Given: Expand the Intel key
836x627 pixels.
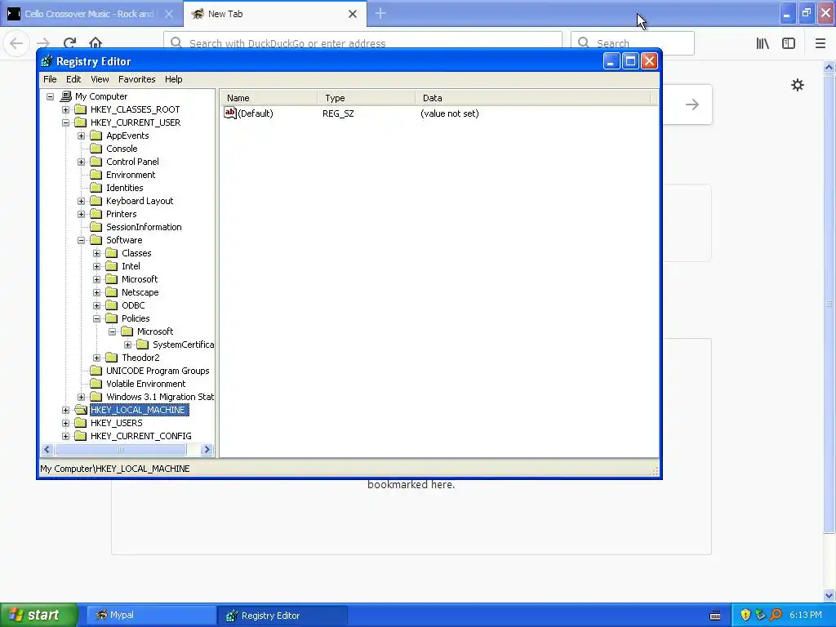Looking at the screenshot, I should click(96, 266).
